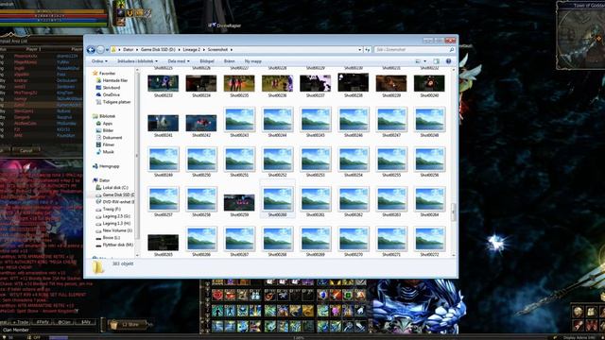Click the Lineage 2 breadcrumb segment
605x340 pixels.
191,50
